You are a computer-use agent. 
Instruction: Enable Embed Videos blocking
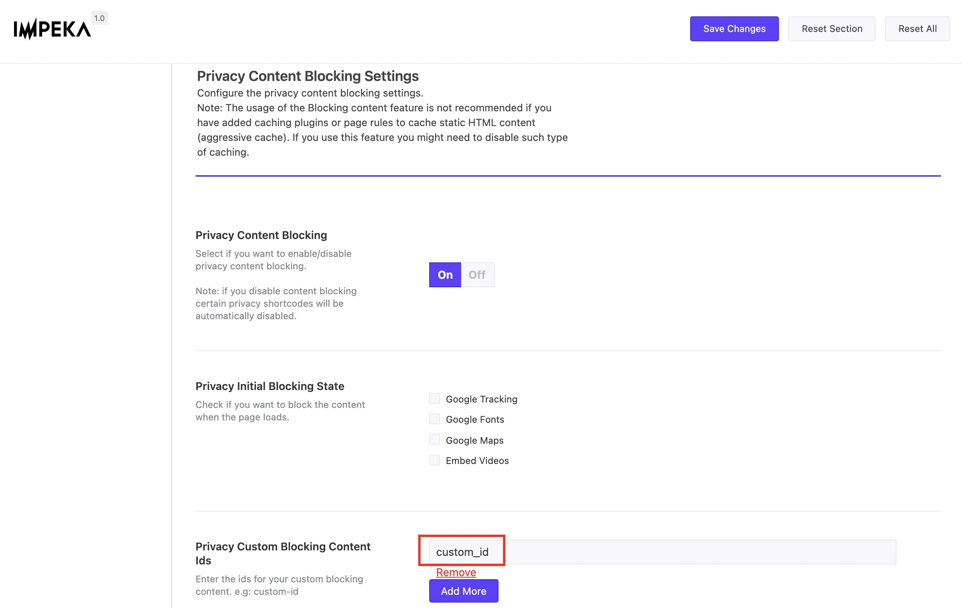tap(434, 460)
